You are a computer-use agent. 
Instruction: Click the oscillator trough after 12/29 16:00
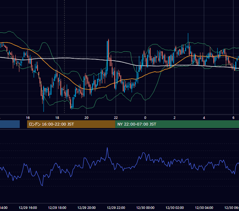tap(42, 186)
